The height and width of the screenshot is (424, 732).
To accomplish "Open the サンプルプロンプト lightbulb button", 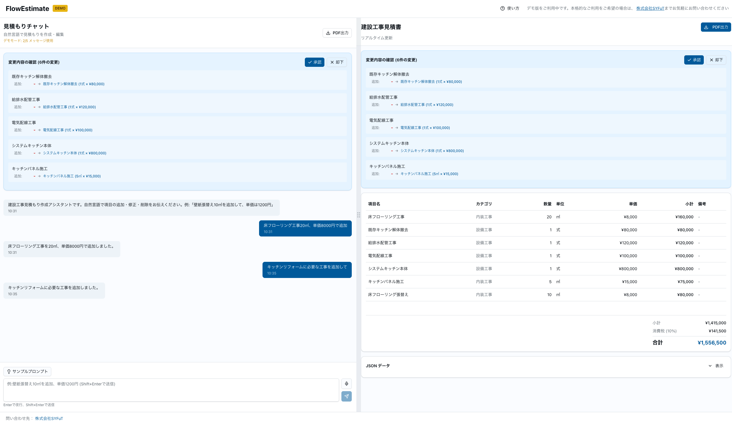I will [x=27, y=371].
